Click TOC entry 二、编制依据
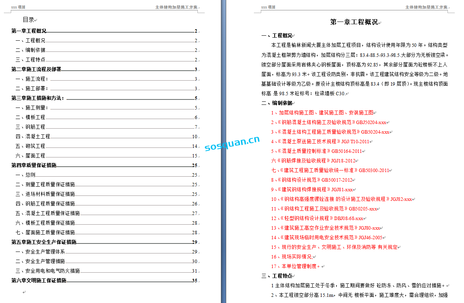The image size is (464, 303). (30, 50)
